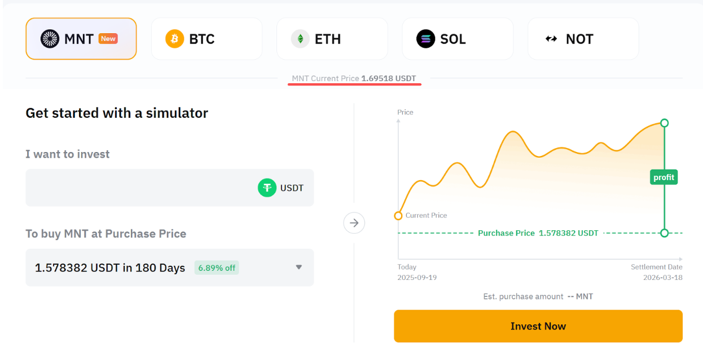Select the BTC coin tab

click(x=206, y=39)
